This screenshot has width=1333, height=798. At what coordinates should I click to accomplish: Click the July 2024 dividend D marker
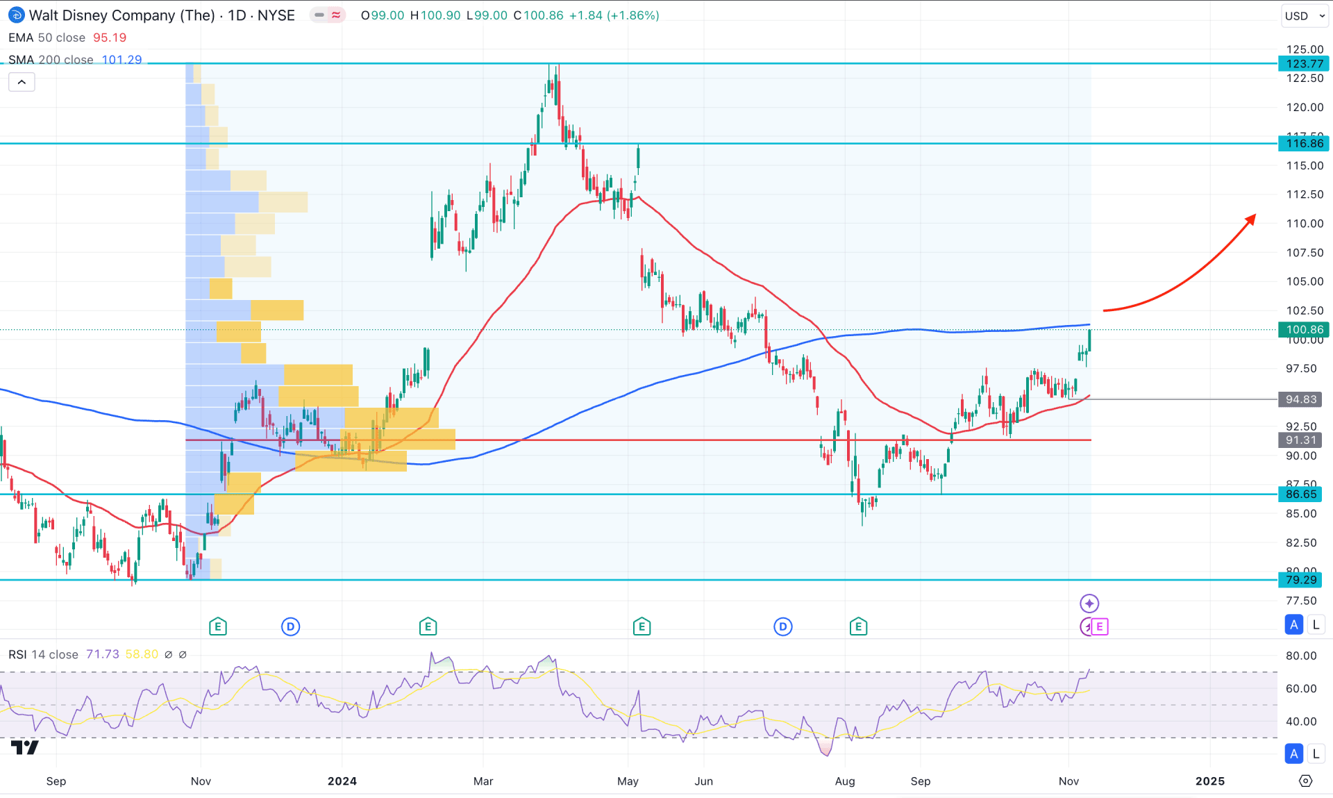(782, 626)
